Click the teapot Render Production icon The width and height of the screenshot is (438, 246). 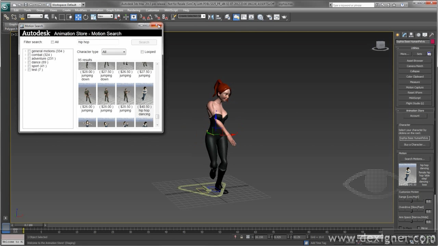click(285, 17)
